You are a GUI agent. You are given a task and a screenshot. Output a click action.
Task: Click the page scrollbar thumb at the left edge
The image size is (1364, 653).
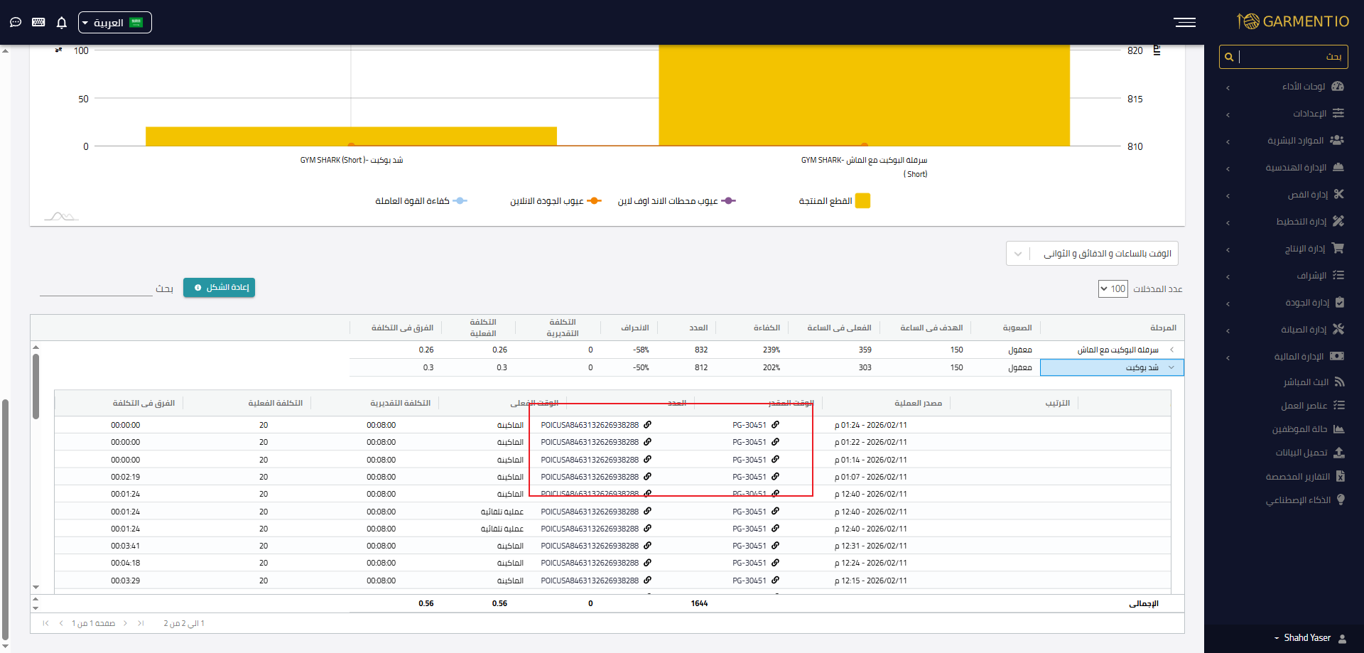point(6,520)
